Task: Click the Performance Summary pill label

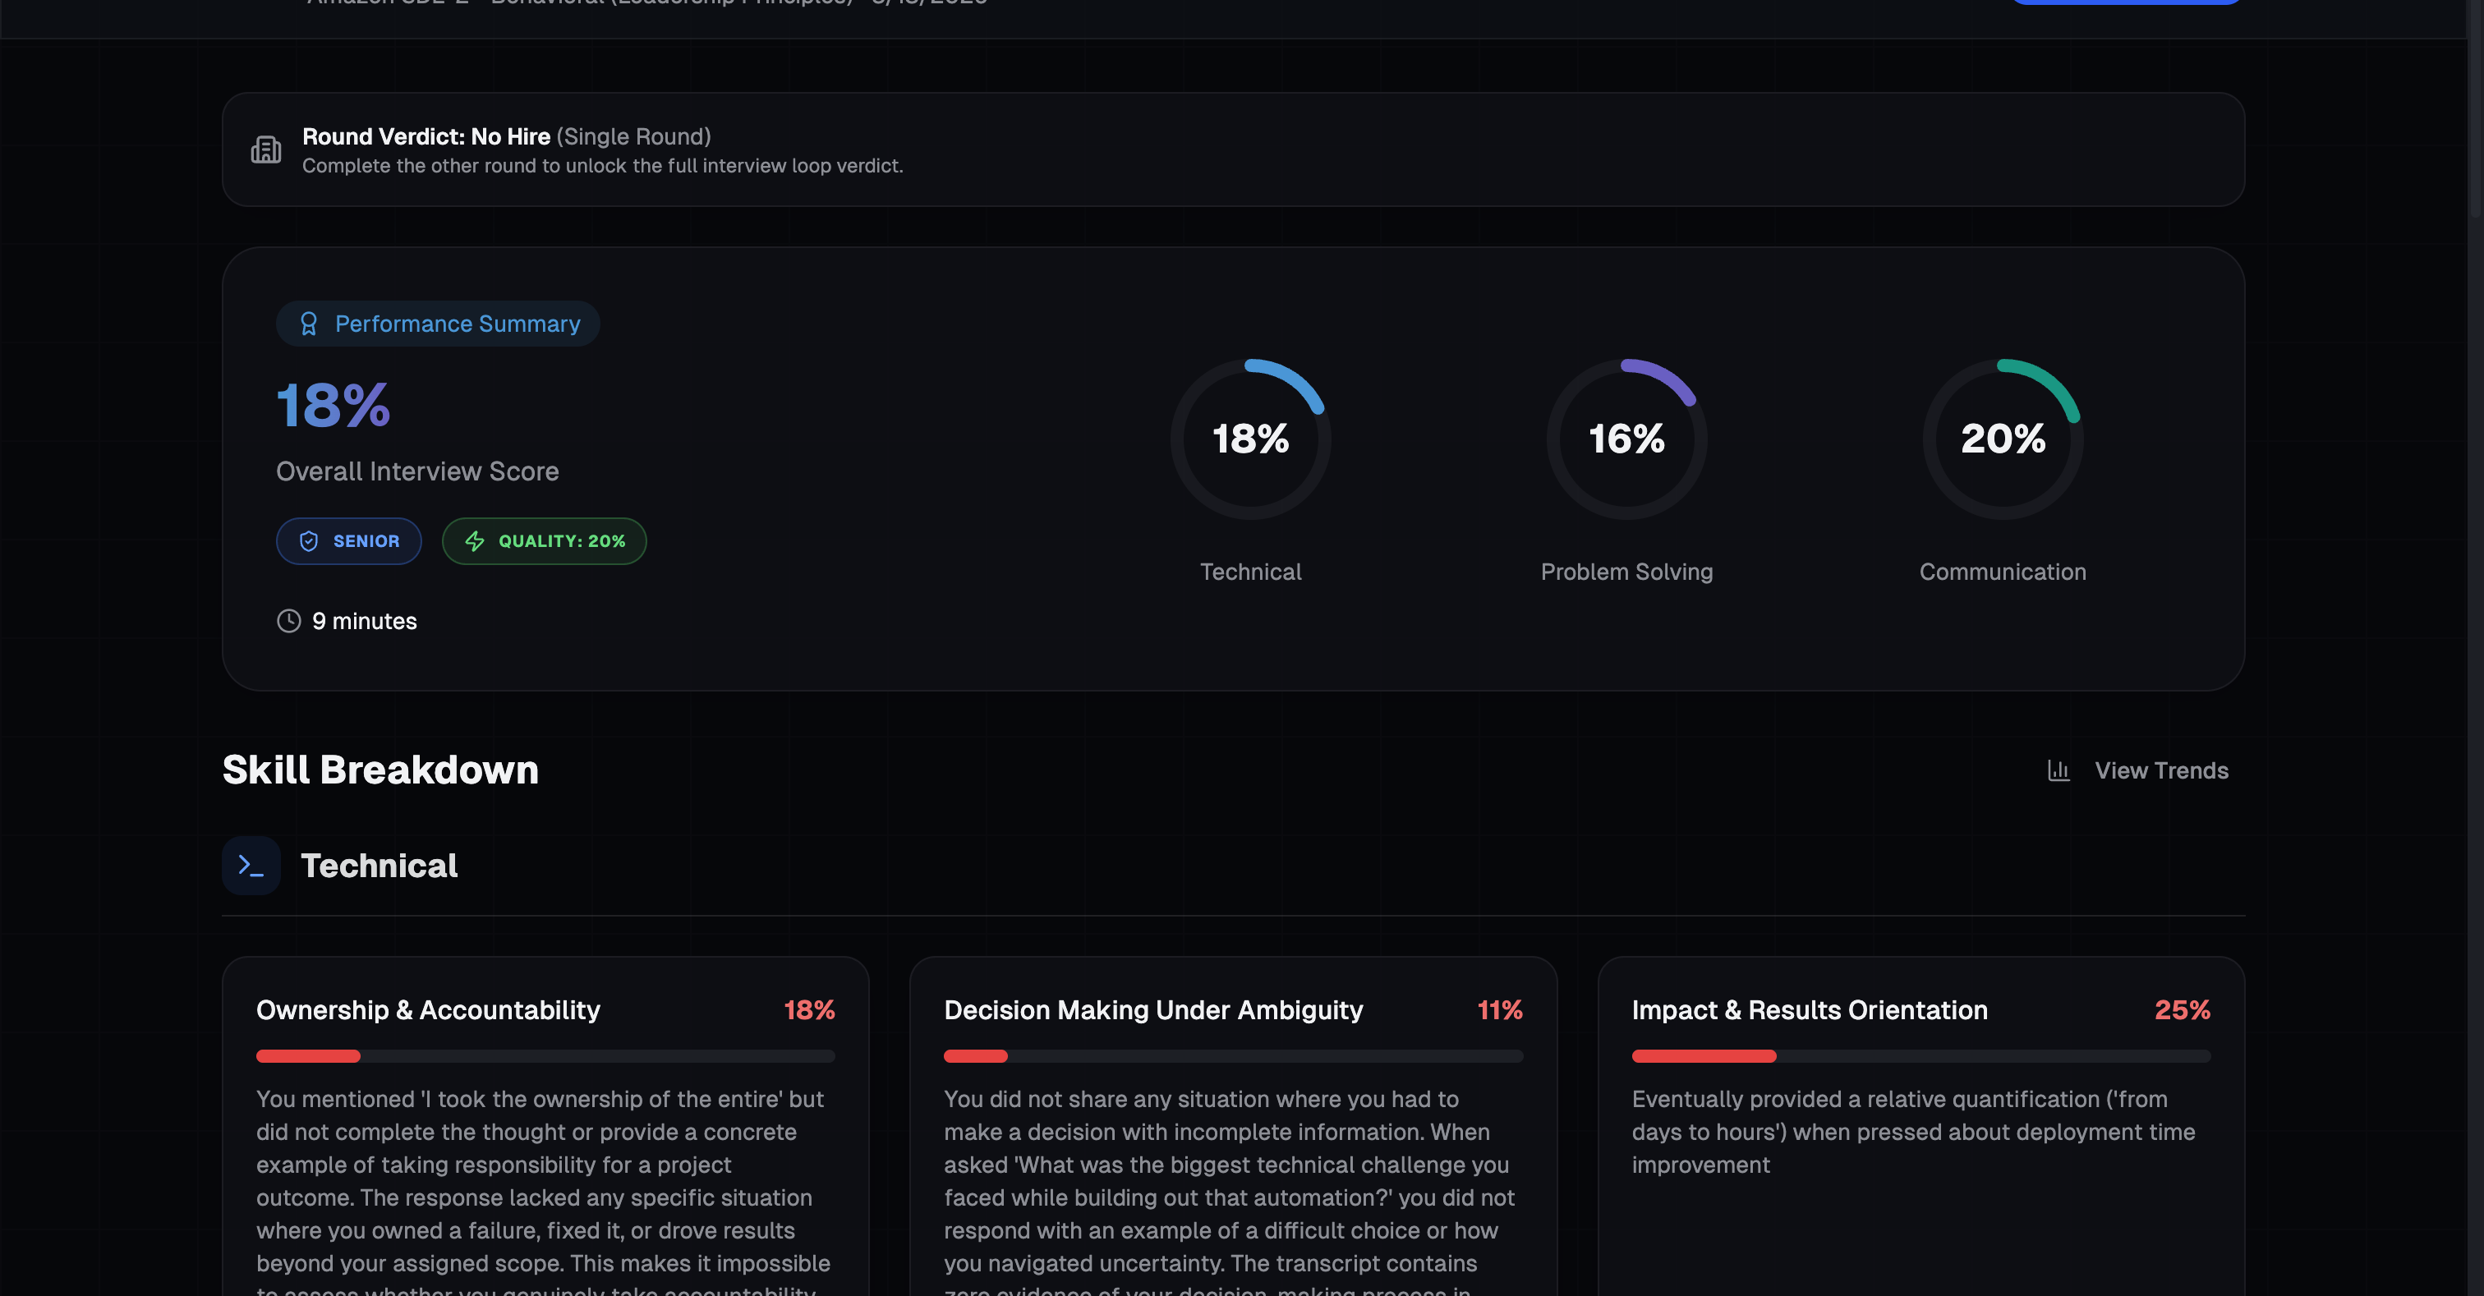Action: pyautogui.click(x=457, y=324)
